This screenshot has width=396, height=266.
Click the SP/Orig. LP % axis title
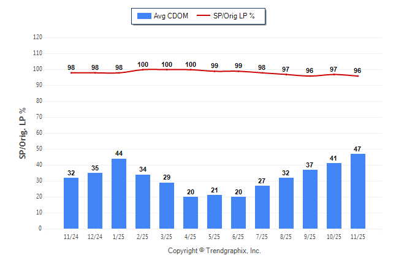[x=23, y=132]
